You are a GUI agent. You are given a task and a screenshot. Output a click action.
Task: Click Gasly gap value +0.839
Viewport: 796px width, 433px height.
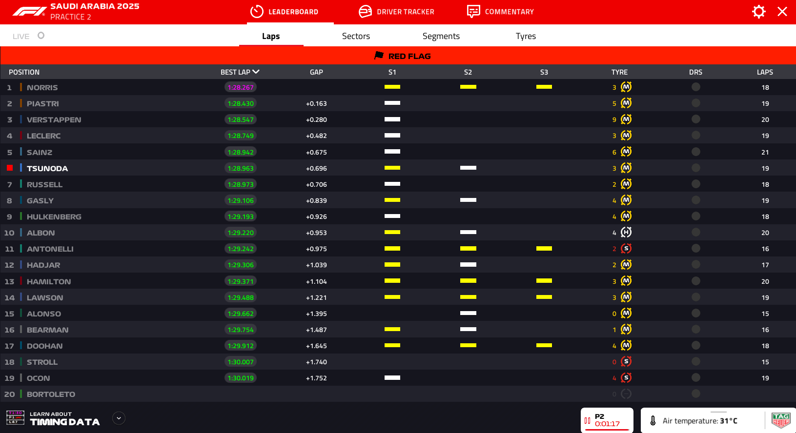tap(316, 200)
